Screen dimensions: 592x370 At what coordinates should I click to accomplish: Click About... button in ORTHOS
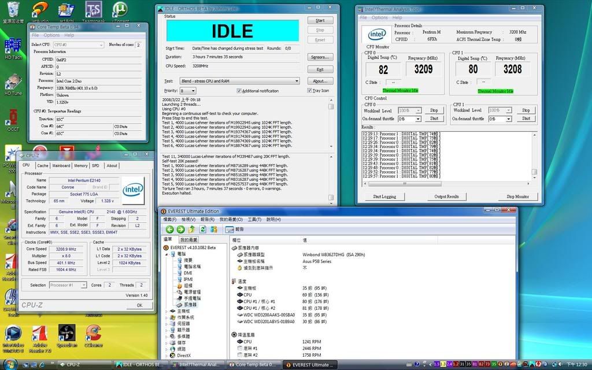coord(320,81)
